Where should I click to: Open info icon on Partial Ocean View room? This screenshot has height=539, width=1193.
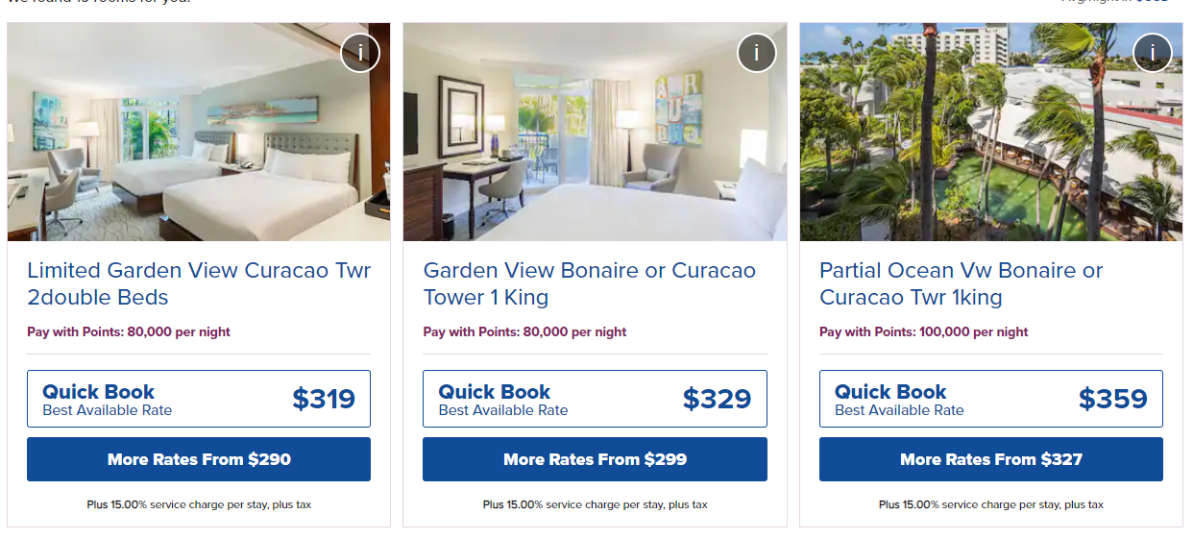(x=1153, y=53)
